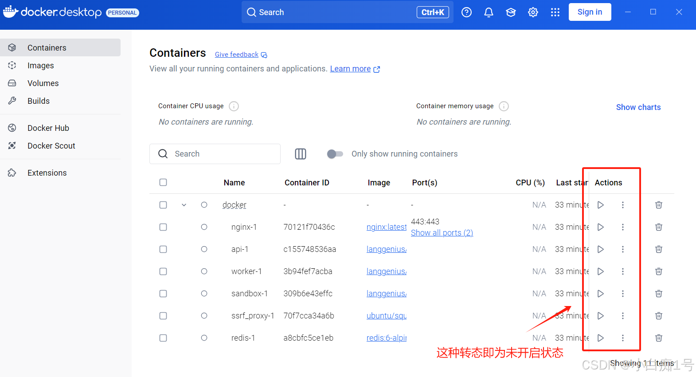Open Docker Hub in sidebar
This screenshot has width=696, height=377.
60,128
